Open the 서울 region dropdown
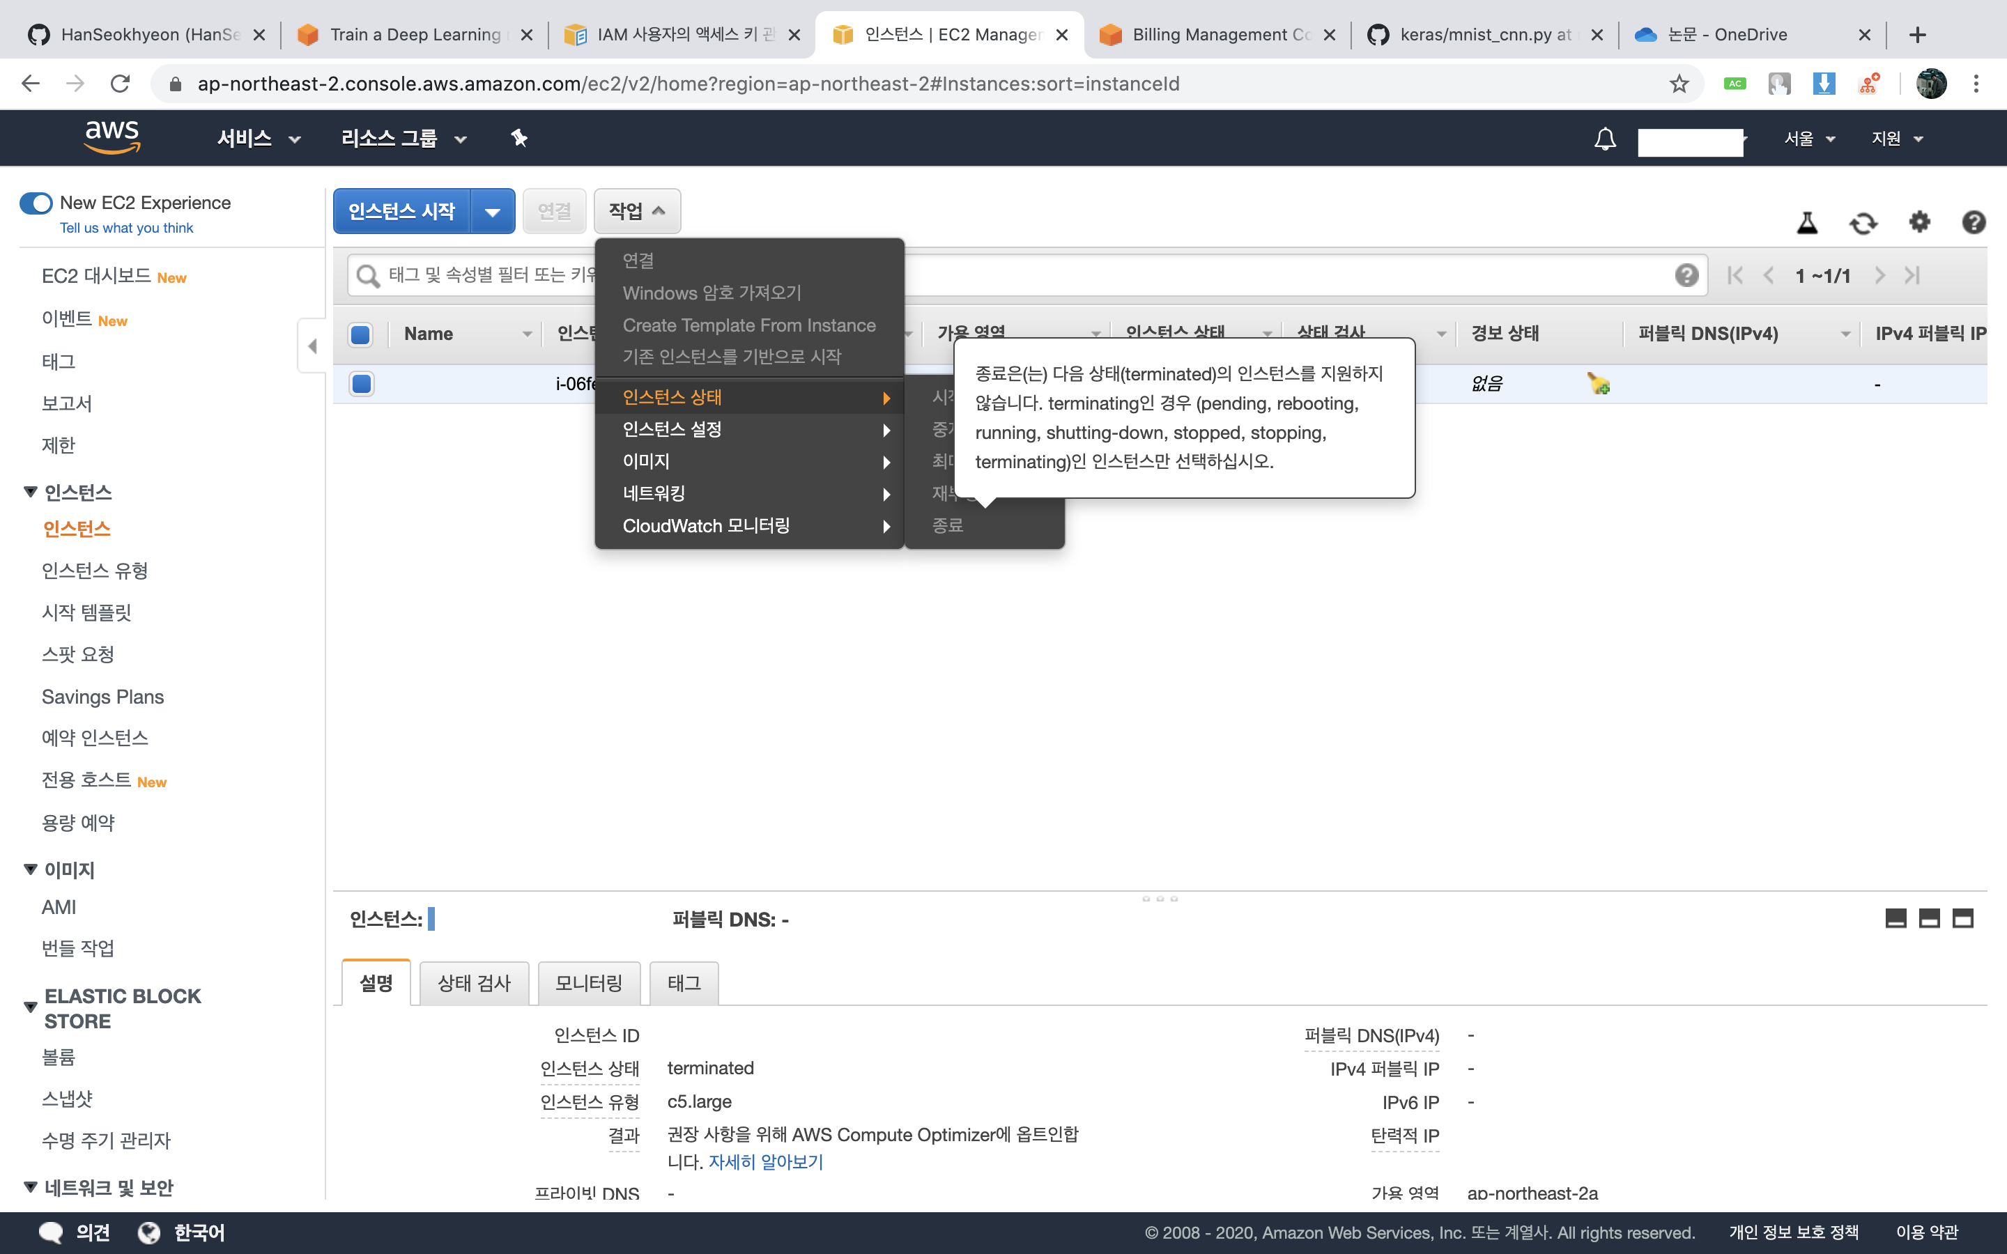Image resolution: width=2007 pixels, height=1254 pixels. coord(1809,139)
